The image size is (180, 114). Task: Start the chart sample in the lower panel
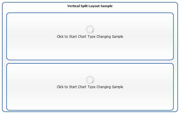point(90,87)
